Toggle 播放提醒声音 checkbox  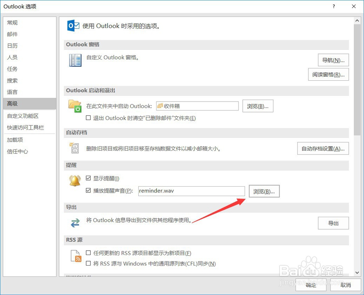[x=88, y=190]
